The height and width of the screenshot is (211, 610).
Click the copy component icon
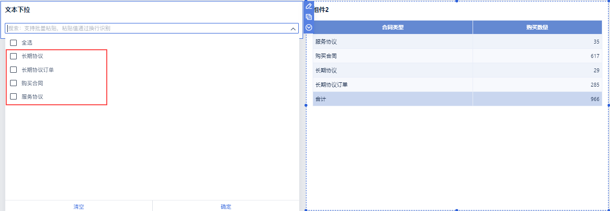point(309,17)
